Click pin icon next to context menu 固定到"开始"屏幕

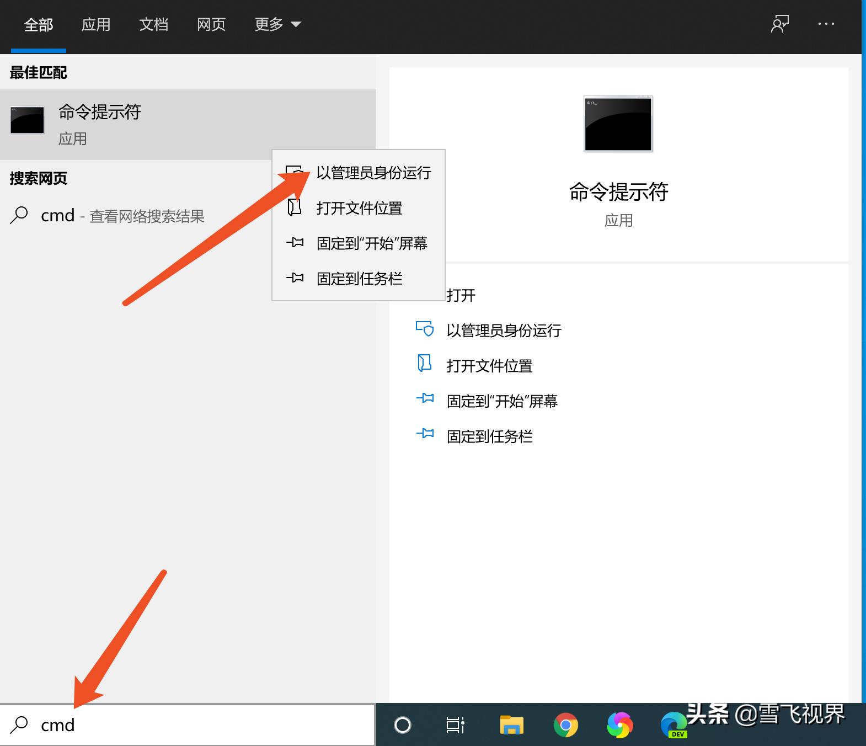click(x=295, y=242)
